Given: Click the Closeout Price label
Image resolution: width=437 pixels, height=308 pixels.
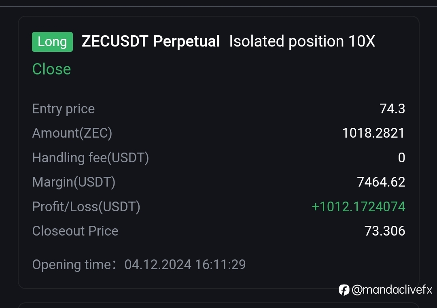Looking at the screenshot, I should 75,231.
